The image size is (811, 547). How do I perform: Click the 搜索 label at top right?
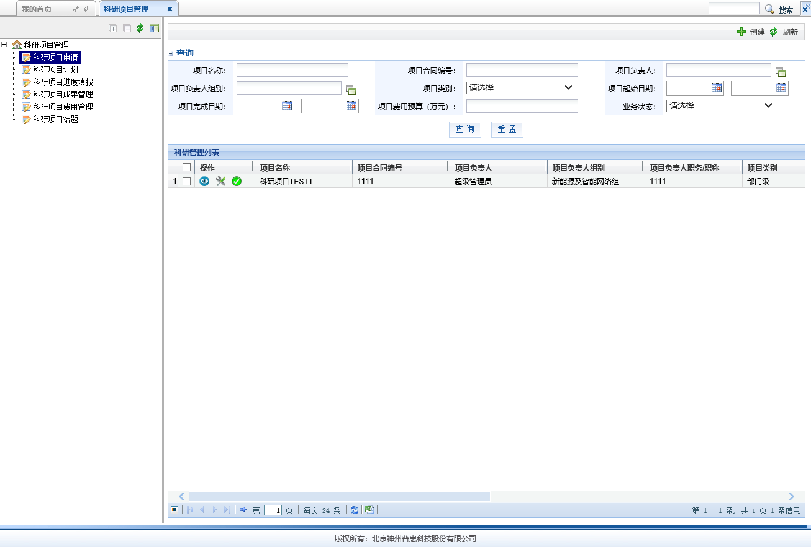pos(786,10)
